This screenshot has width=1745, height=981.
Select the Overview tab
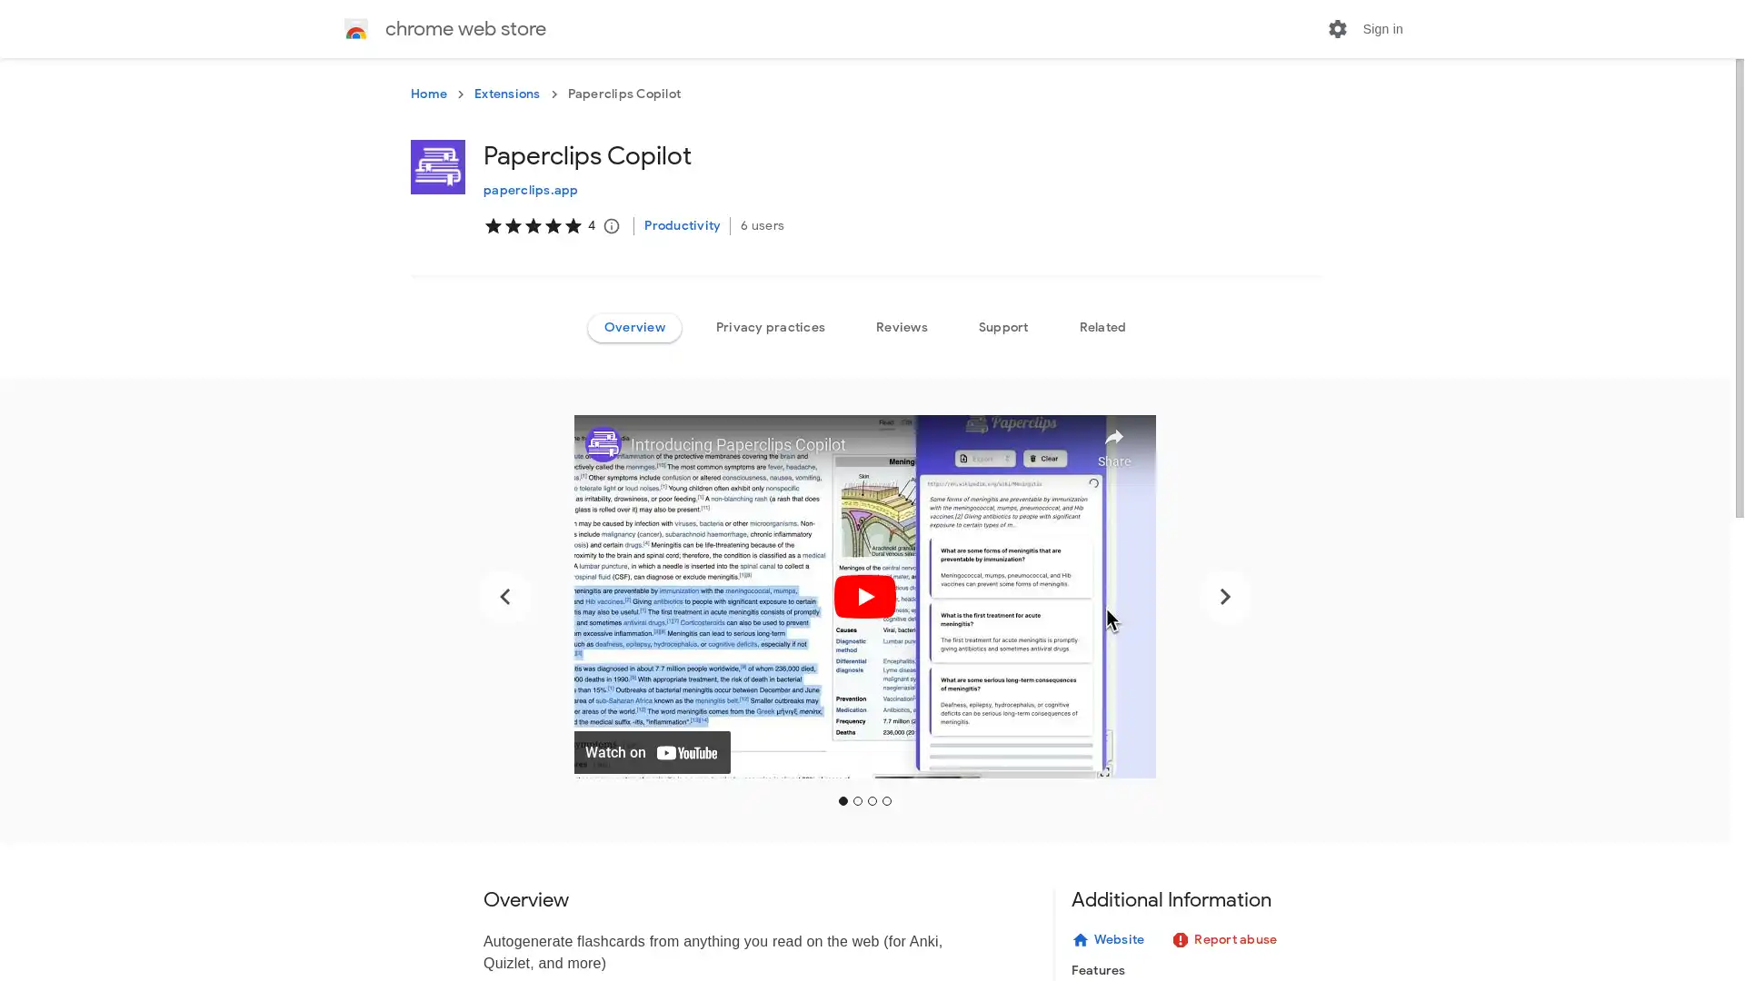(x=634, y=326)
